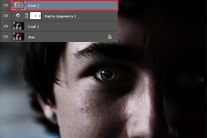207x138 pixels.
Task: Toggle visibility of Карта градиента 1
Action: pos(6,16)
